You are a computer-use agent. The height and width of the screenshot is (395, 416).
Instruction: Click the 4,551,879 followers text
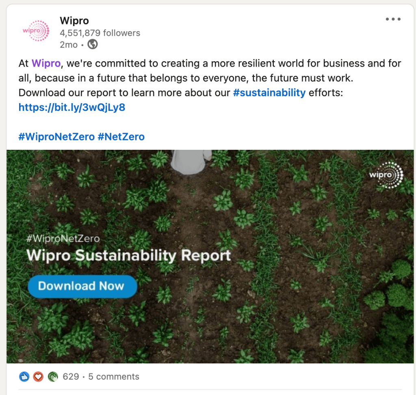tap(100, 33)
